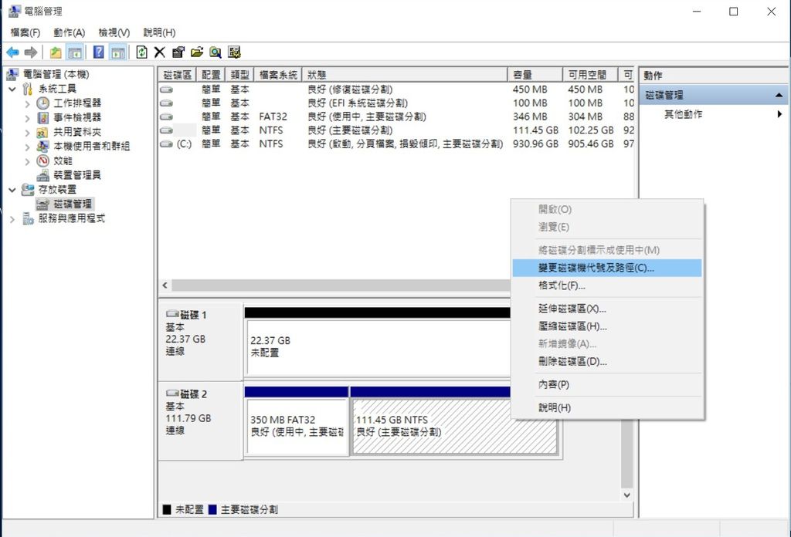Open the 檔案(F) menu
Screen dimensions: 791x537
pos(25,32)
